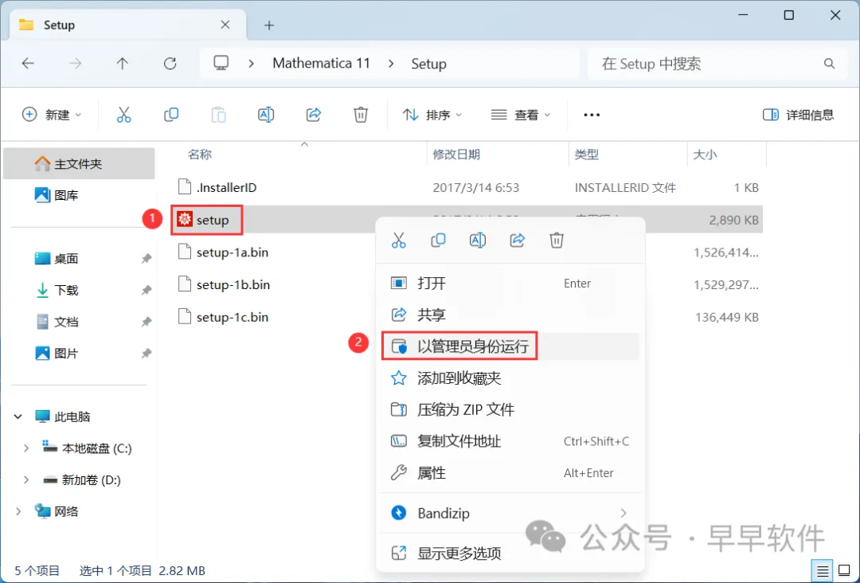Unpin 图片 using its pin icon
The image size is (860, 583).
point(146,354)
